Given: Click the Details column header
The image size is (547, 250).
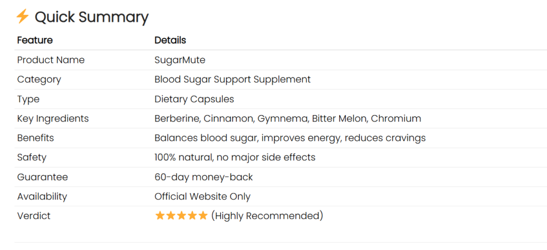Looking at the screenshot, I should 170,40.
